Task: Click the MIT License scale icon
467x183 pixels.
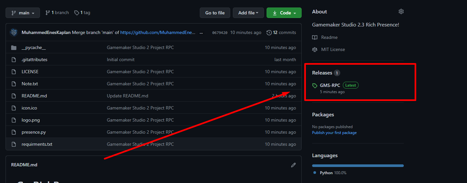Action: point(315,50)
